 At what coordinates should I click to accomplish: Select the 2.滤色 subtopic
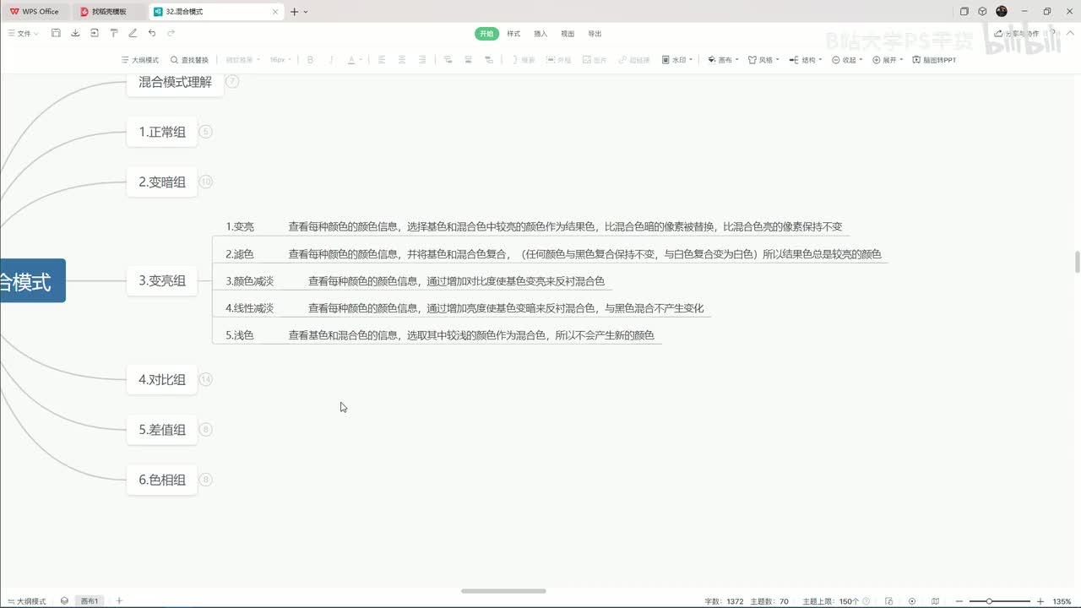coord(240,254)
